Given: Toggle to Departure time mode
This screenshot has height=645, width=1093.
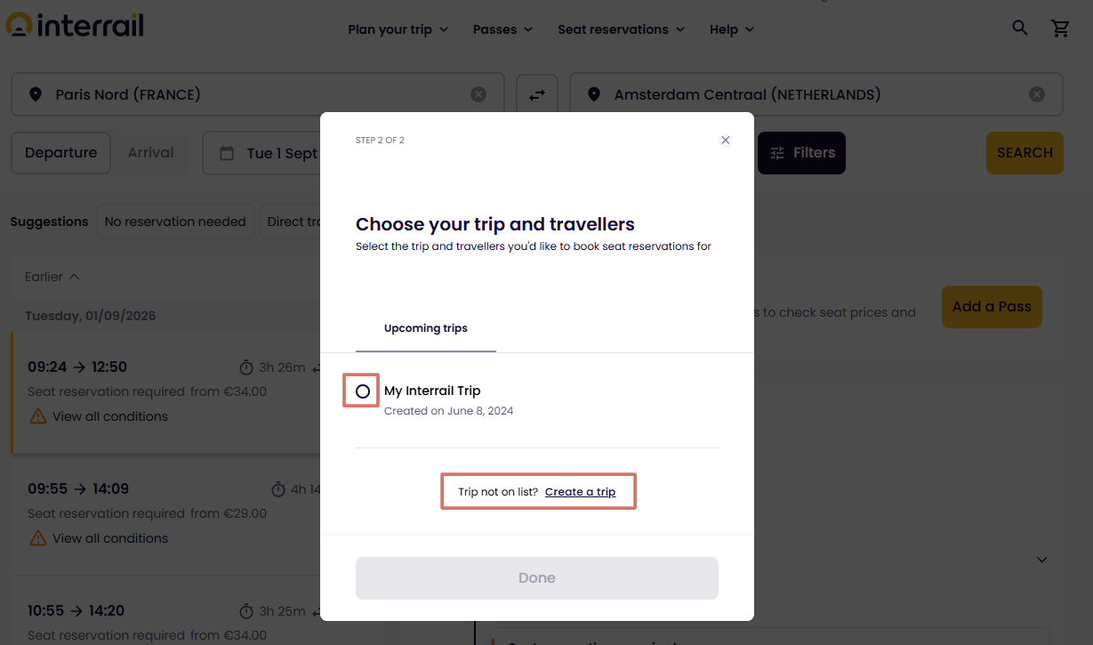Looking at the screenshot, I should click(60, 153).
